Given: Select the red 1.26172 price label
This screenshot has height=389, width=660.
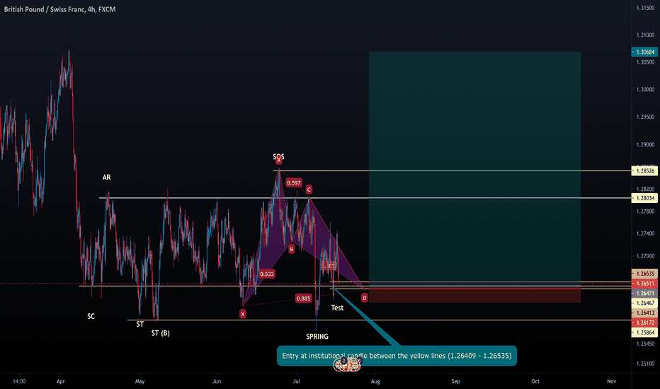Looking at the screenshot, I should (645, 323).
